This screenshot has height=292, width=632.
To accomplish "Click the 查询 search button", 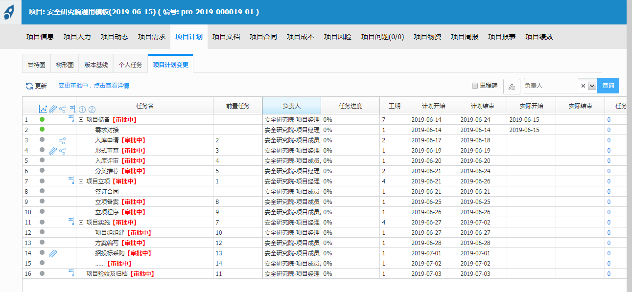I will (x=608, y=86).
